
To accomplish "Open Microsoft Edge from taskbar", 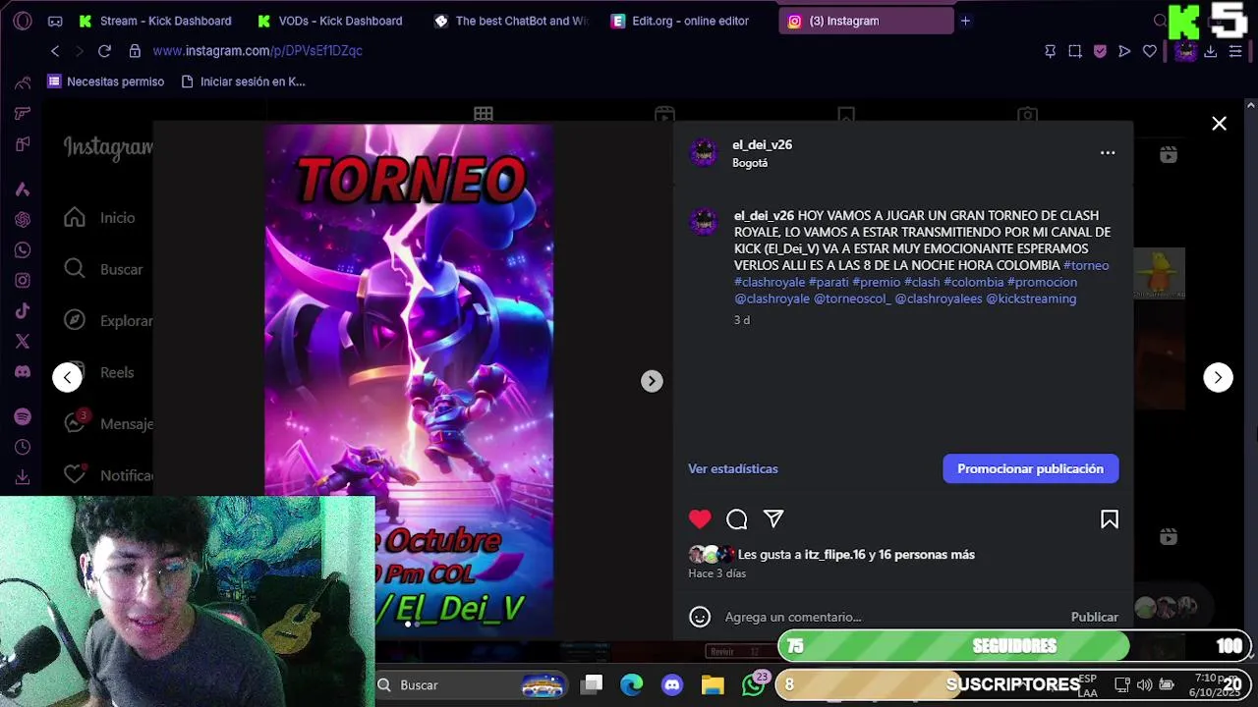I will pyautogui.click(x=632, y=684).
